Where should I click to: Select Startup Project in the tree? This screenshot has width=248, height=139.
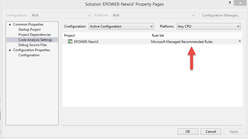(x=30, y=30)
